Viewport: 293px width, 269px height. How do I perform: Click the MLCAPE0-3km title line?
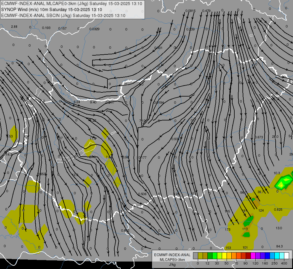pyautogui.click(x=72, y=4)
